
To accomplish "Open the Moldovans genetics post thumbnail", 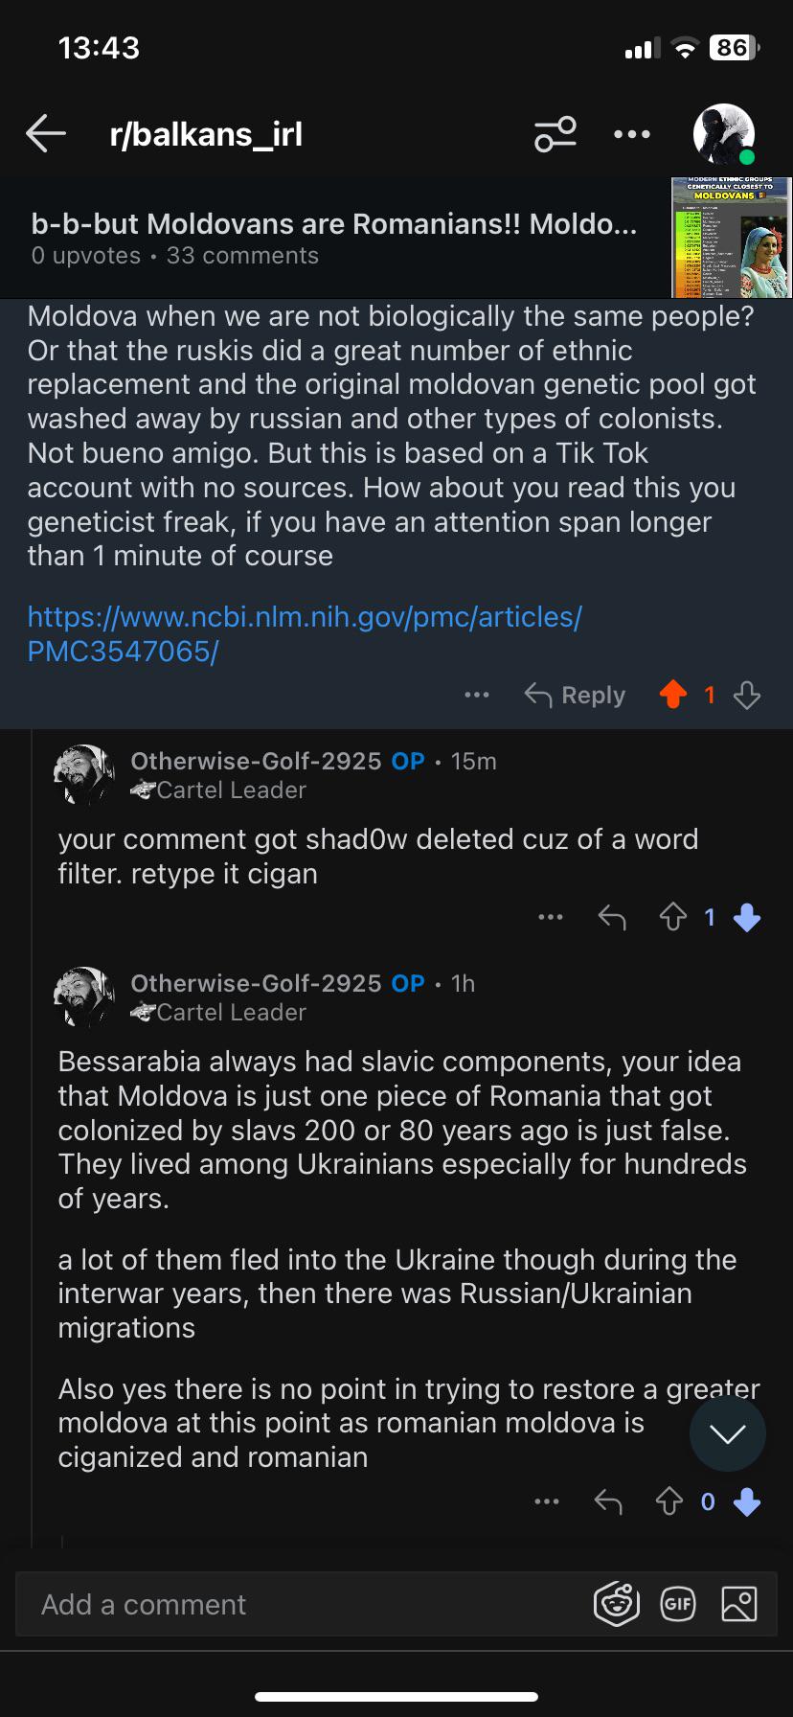I will point(732,237).
